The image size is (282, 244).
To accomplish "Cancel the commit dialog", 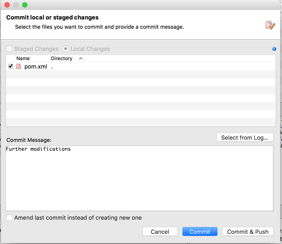I will [160, 232].
